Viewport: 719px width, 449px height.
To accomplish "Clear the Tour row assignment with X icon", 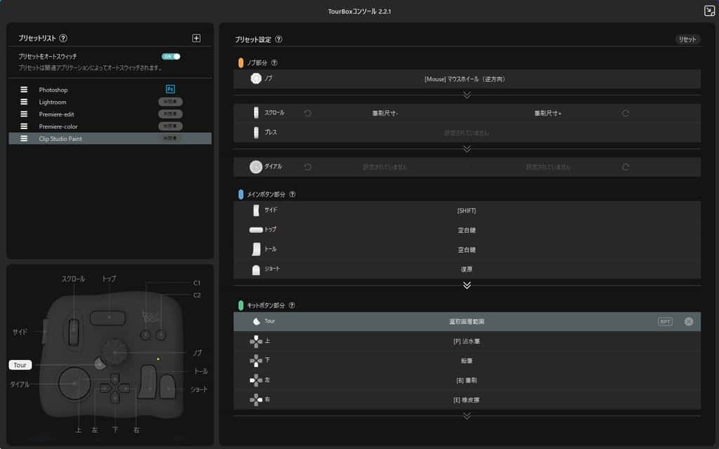I will coord(688,321).
